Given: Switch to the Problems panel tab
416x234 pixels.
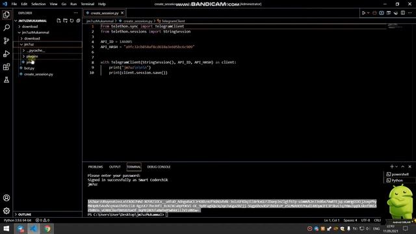Looking at the screenshot, I should [96, 167].
